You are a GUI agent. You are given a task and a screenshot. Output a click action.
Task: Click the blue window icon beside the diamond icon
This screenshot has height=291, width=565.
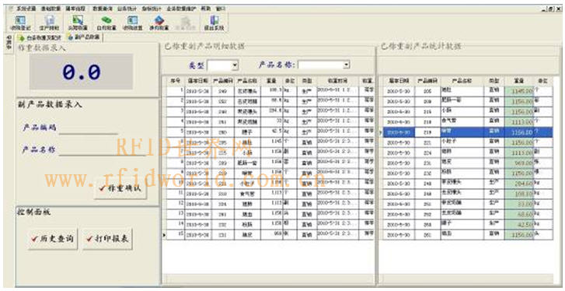click(x=133, y=23)
